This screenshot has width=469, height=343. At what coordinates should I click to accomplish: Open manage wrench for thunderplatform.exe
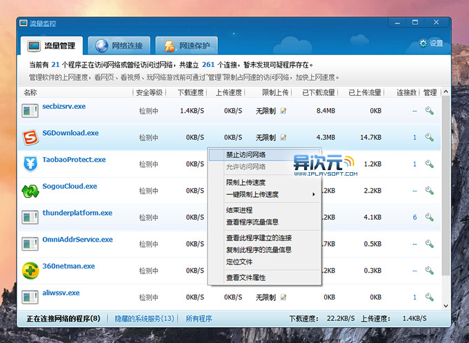[430, 217]
